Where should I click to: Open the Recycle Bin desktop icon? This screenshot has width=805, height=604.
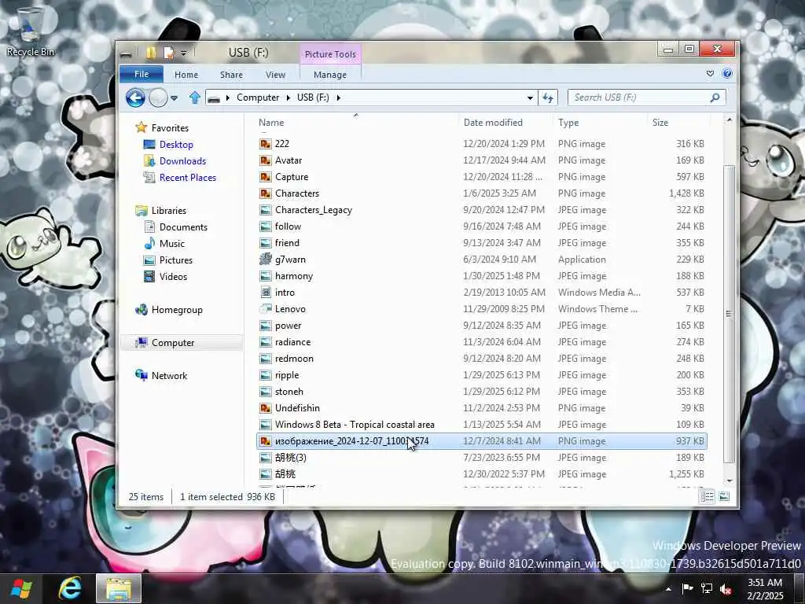(x=30, y=31)
